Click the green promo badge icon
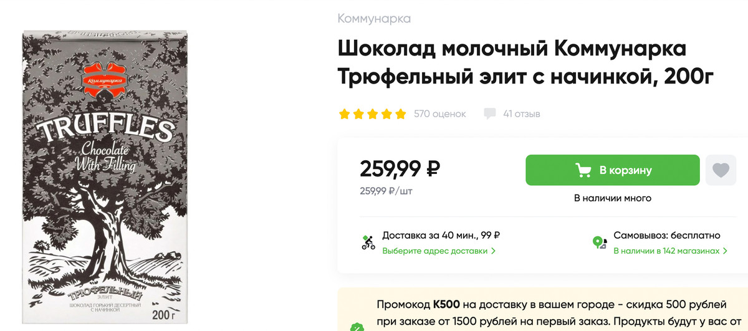Screen dimensions: 748x331 (x=358, y=326)
